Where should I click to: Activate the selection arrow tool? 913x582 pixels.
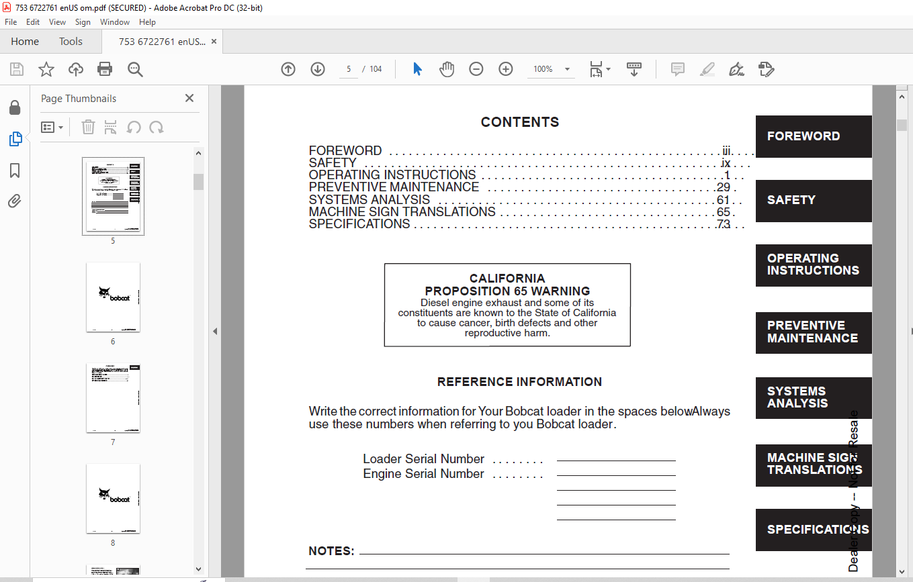tap(417, 69)
